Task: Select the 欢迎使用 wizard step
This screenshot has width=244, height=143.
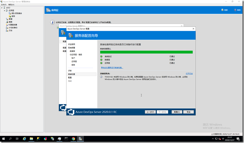Action: 71,44
